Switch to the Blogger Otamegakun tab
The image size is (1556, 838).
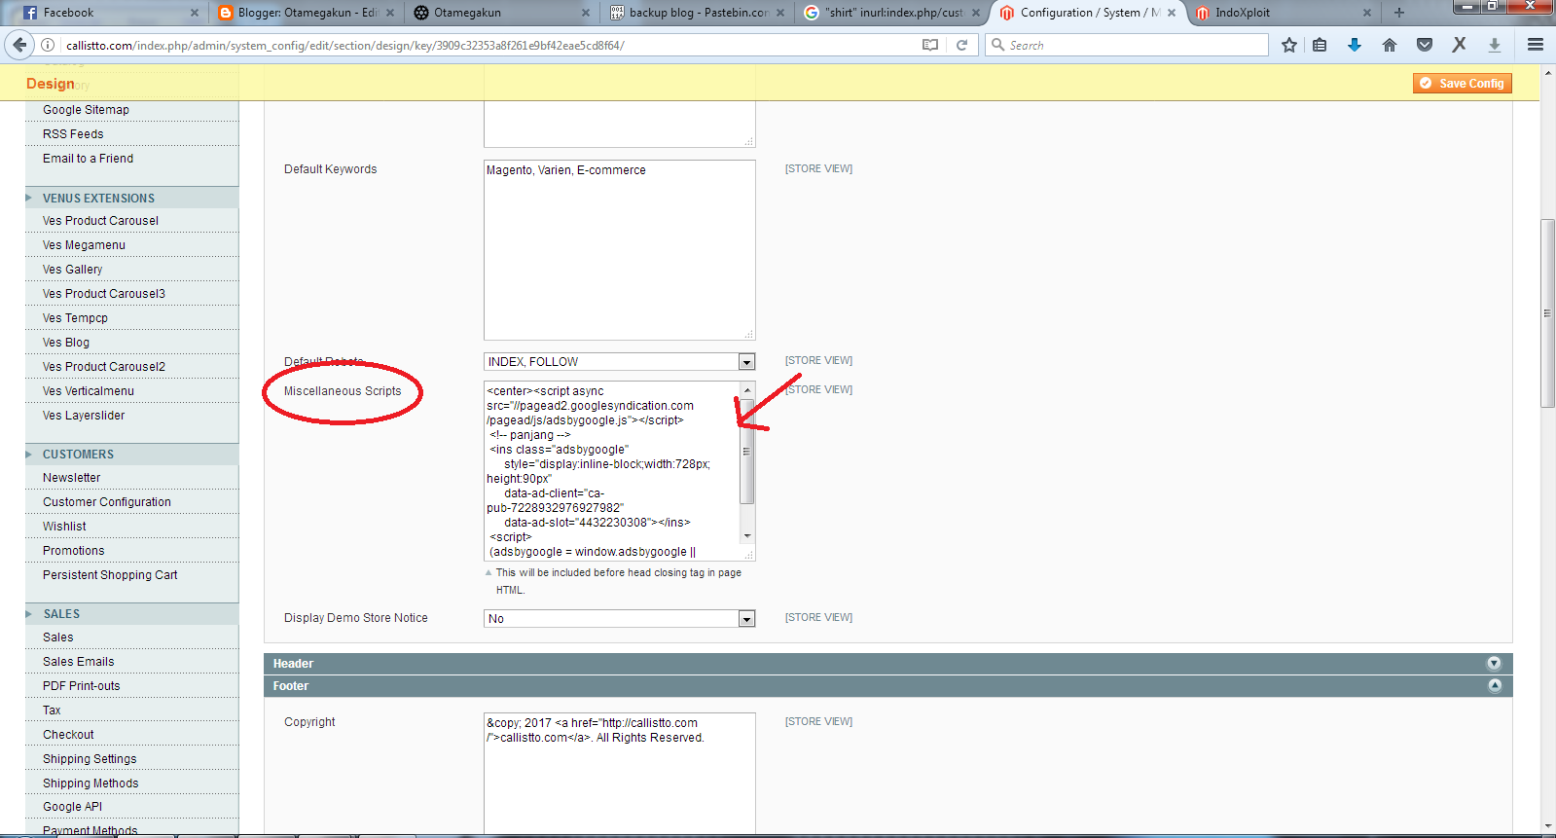point(306,13)
